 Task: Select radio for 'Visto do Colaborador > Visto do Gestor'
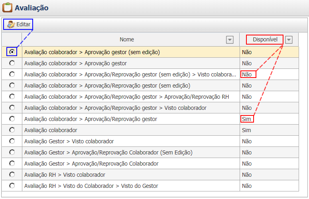[x=12, y=185]
